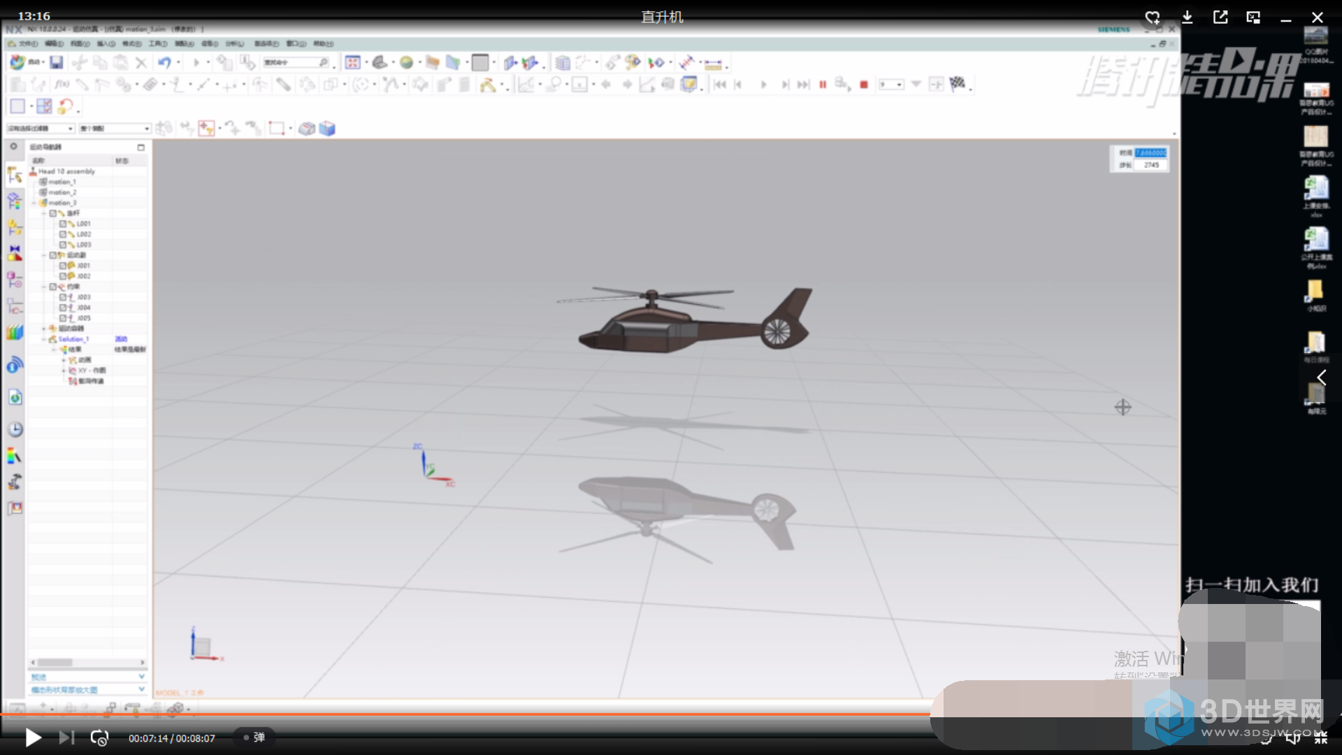Viewport: 1342px width, 755px height.
Task: Open the HD3D info sidebar icon
Action: point(15,365)
